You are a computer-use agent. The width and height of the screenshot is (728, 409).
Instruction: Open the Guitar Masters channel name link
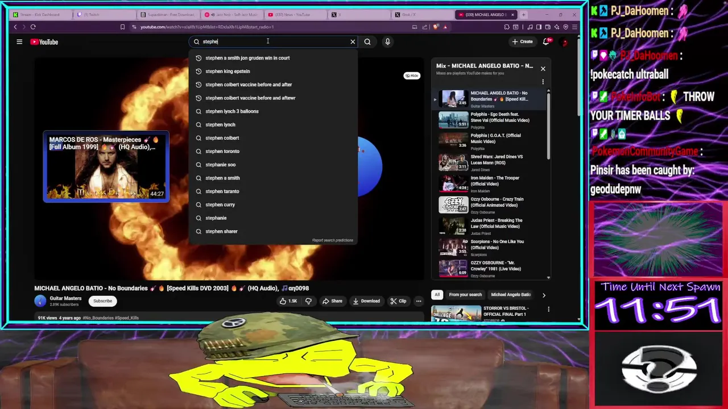pos(65,298)
